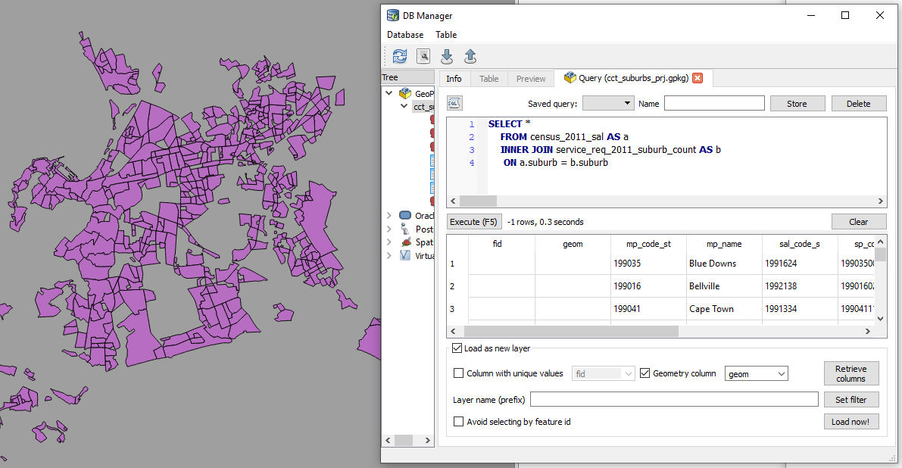Click the Tree panel header
This screenshot has width=902, height=468.
(407, 77)
